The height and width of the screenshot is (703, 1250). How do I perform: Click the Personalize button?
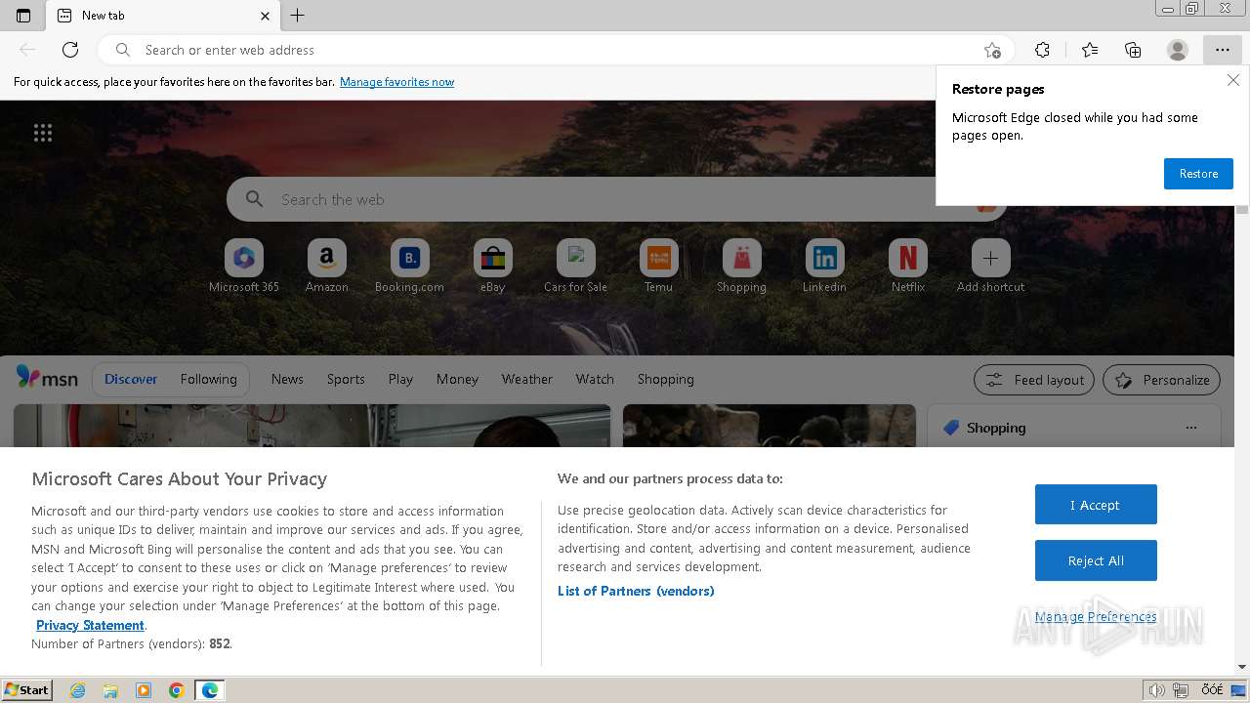(x=1162, y=380)
